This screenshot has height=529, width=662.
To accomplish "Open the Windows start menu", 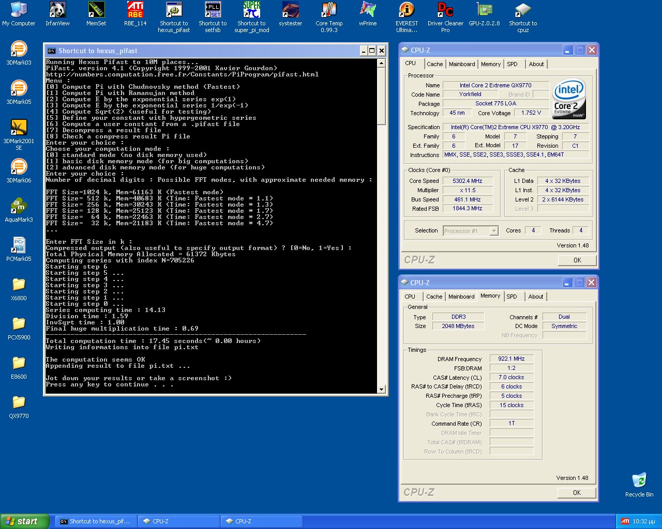I will point(24,521).
